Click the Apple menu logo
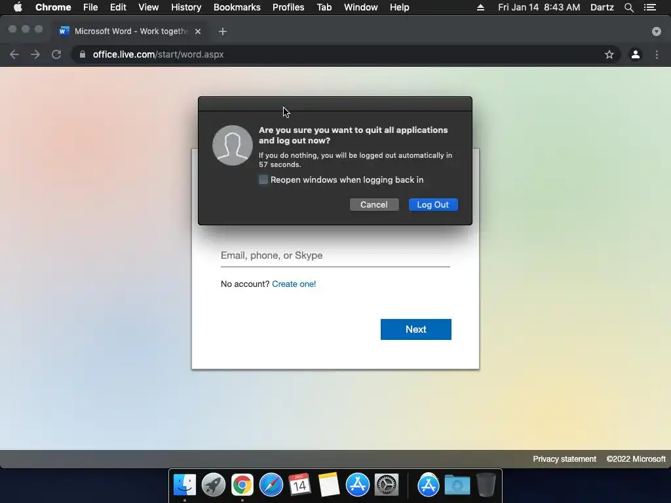Viewport: 671px width, 503px height. tap(18, 7)
